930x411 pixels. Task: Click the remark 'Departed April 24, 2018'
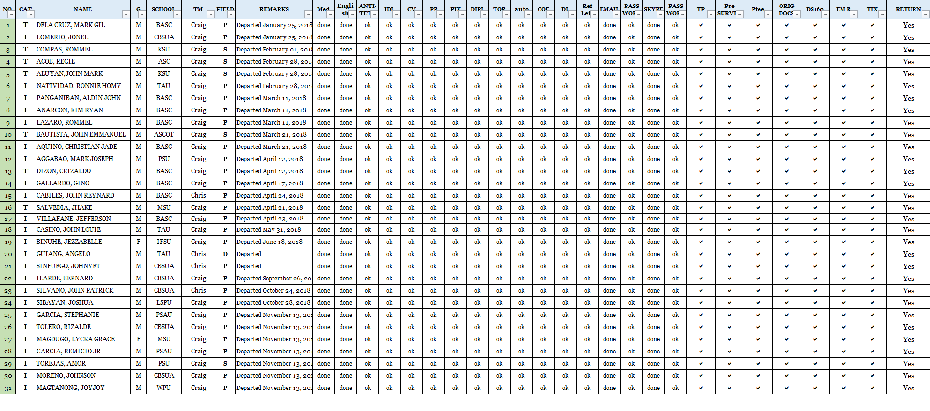pyautogui.click(x=274, y=196)
